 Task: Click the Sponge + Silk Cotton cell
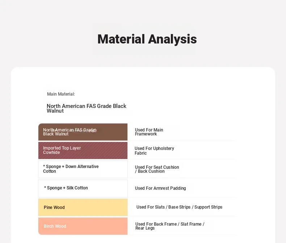point(83,188)
